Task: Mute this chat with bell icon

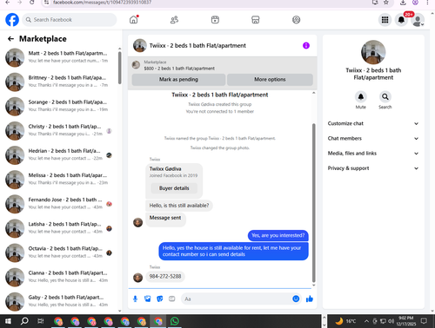Action: (x=361, y=96)
